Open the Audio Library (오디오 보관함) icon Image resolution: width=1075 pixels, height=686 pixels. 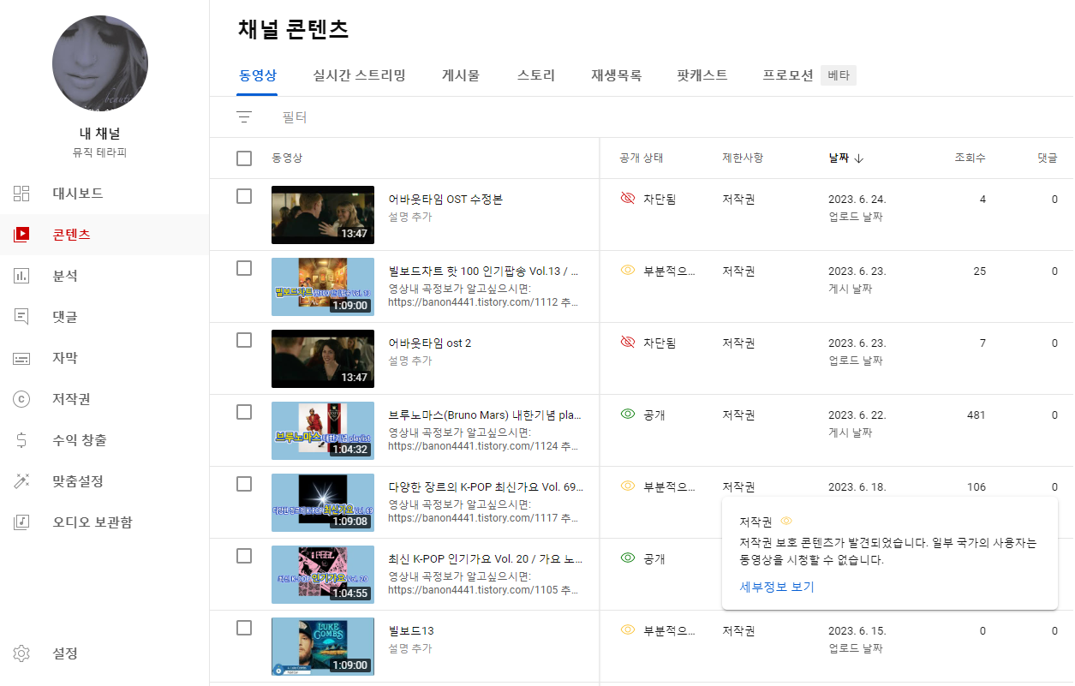pos(22,522)
